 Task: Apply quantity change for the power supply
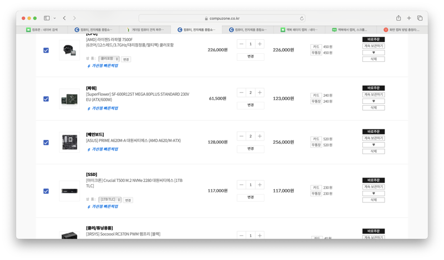point(251,105)
